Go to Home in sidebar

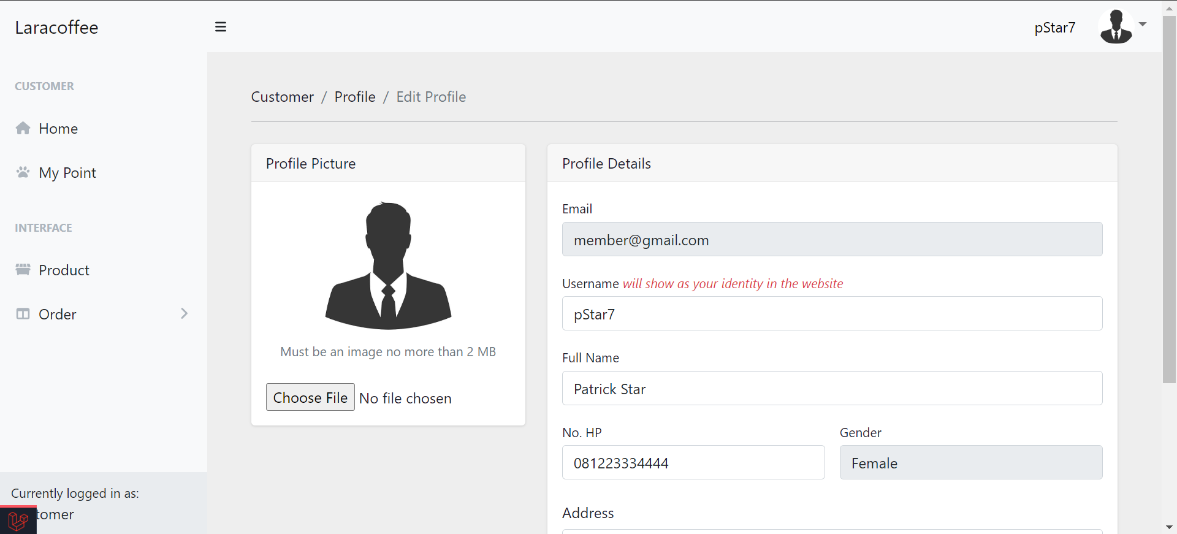58,129
